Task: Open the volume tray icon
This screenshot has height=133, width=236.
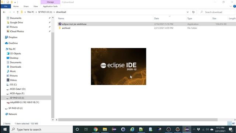Action: point(207,129)
